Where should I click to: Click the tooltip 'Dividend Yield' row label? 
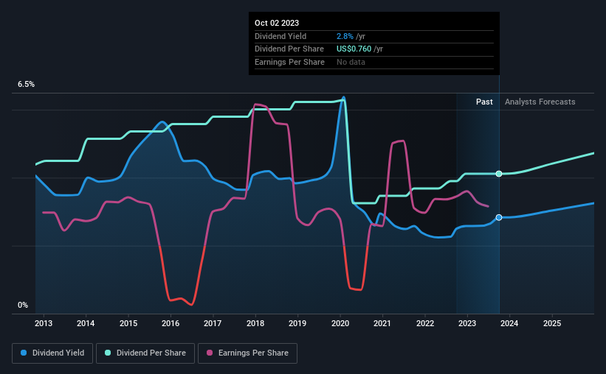tap(280, 36)
